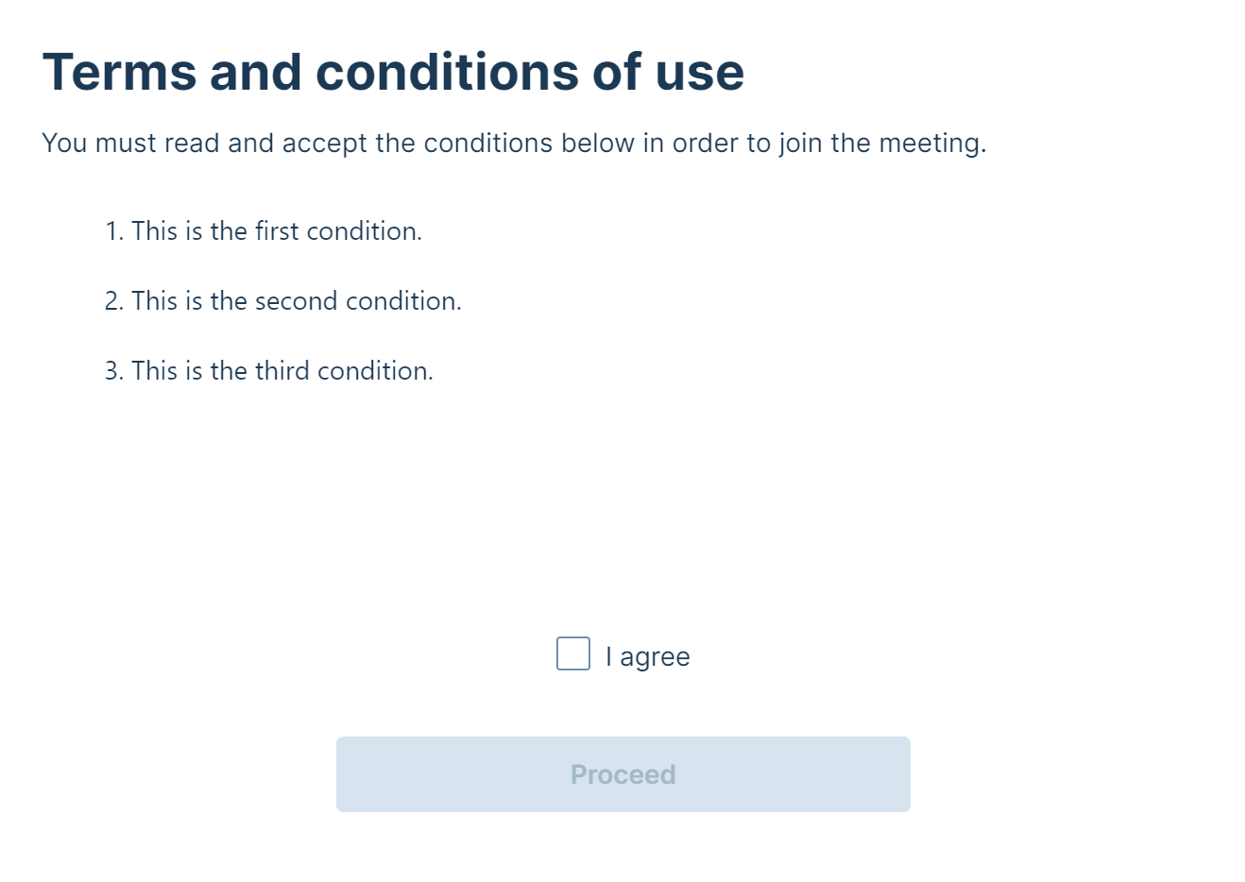The image size is (1245, 882).
Task: Click the "I agree" label text
Action: click(648, 656)
